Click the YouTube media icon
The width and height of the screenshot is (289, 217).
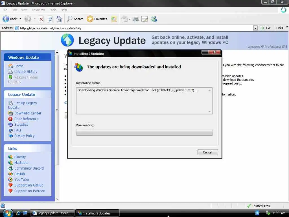(10, 179)
